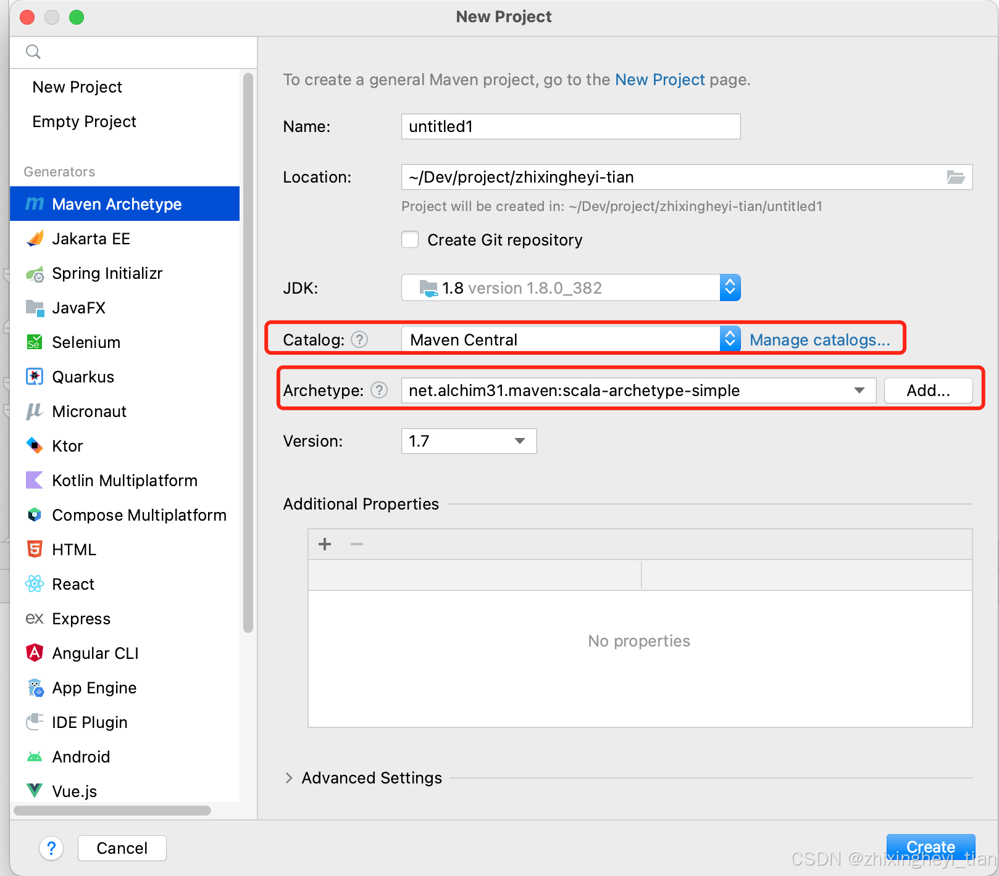This screenshot has width=999, height=876.
Task: Click the Angular CLI red shield icon
Action: [x=35, y=653]
